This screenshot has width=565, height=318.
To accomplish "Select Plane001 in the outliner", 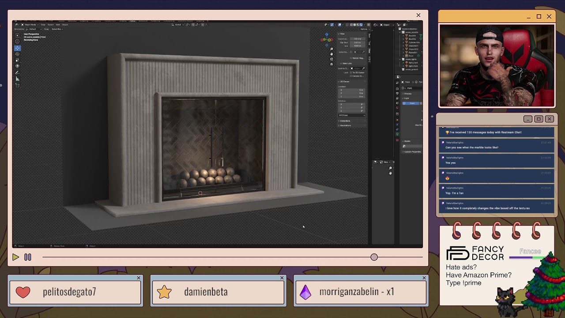I will 413,53.
